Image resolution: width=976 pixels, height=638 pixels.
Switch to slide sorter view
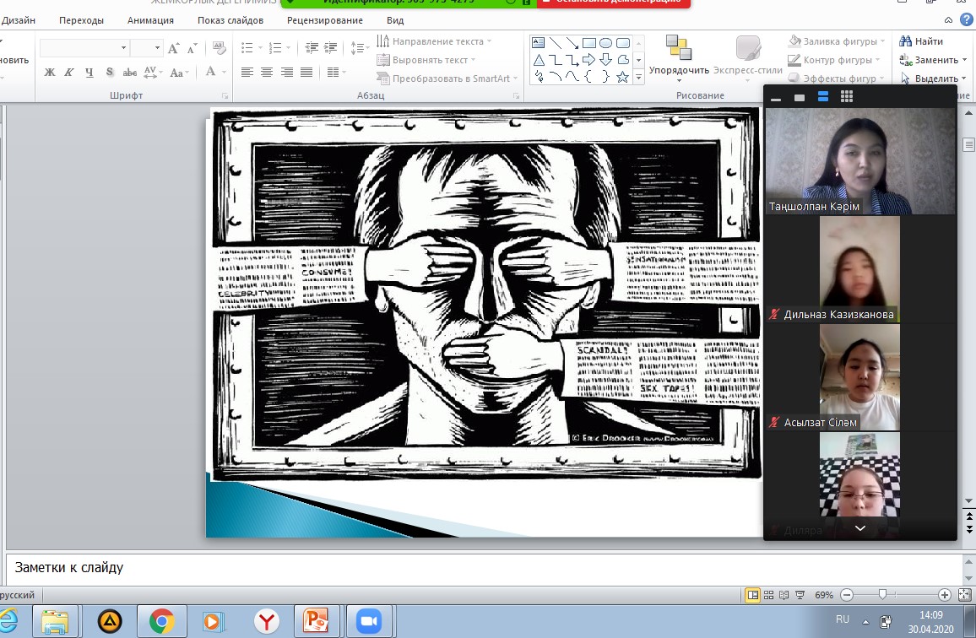[768, 595]
